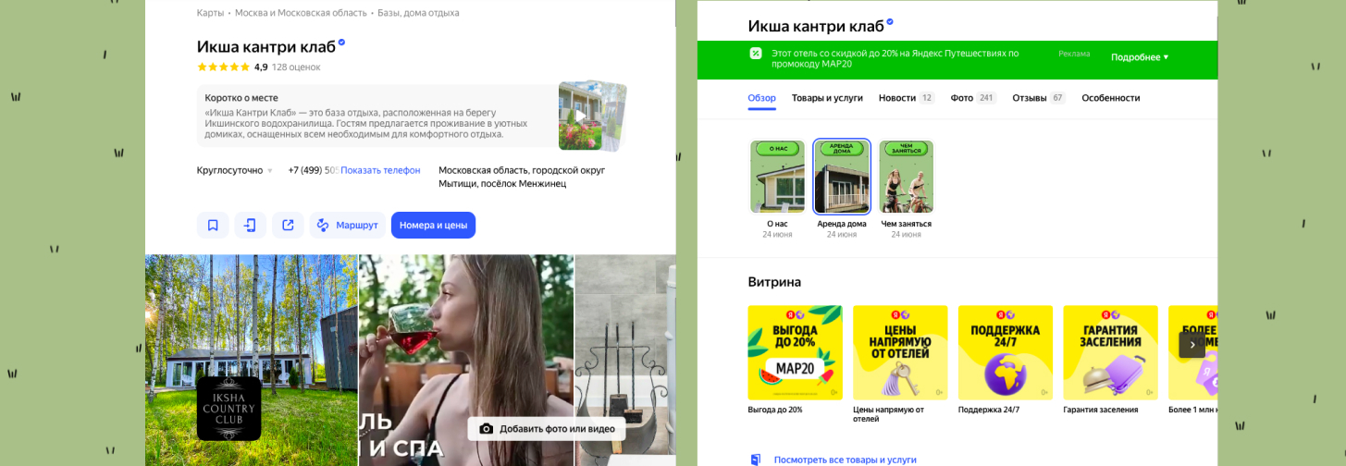Image resolution: width=1346 pixels, height=466 pixels.
Task: Click the address text Московская область, Мытищи
Action: point(522,177)
